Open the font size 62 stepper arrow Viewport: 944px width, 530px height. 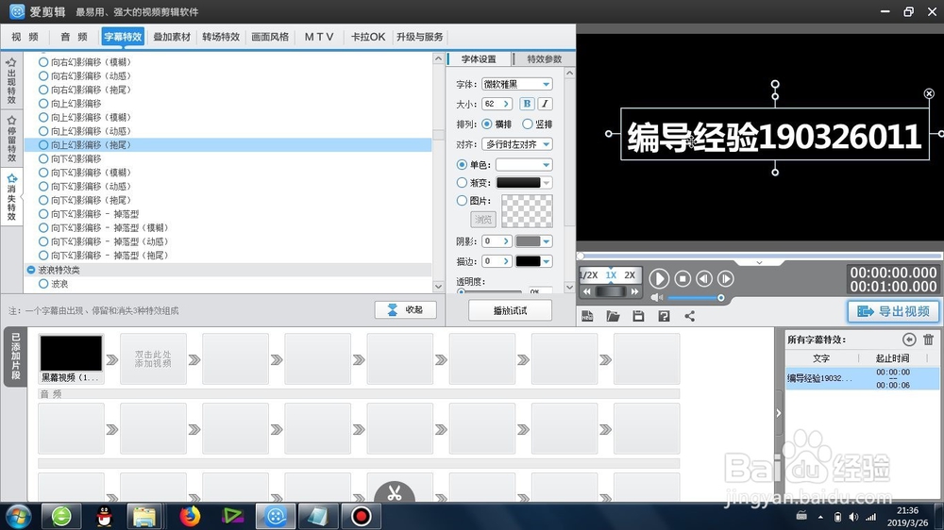506,104
